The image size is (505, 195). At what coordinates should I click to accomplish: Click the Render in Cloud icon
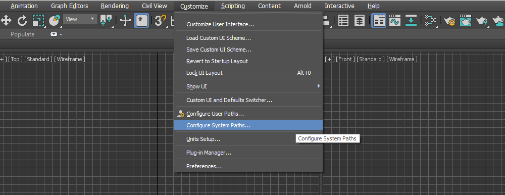pyautogui.click(x=498, y=21)
